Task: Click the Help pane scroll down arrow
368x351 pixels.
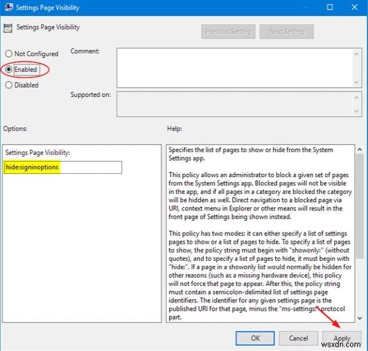Action: [360, 318]
